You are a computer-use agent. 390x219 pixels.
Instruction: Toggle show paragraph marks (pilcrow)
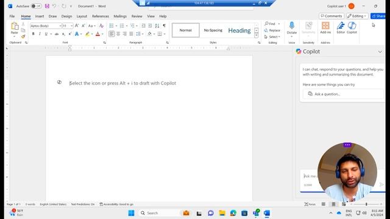tap(164, 26)
